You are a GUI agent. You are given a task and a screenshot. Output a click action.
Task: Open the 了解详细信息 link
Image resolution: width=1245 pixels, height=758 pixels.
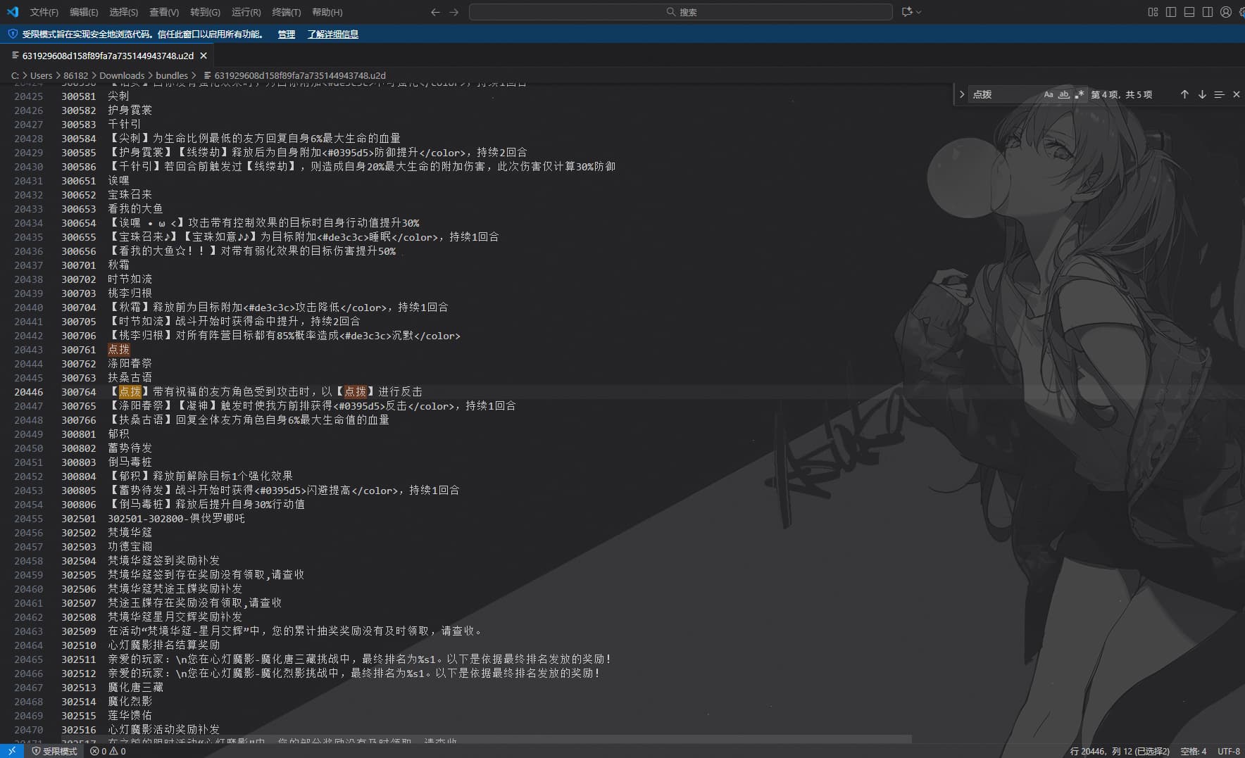coord(332,34)
